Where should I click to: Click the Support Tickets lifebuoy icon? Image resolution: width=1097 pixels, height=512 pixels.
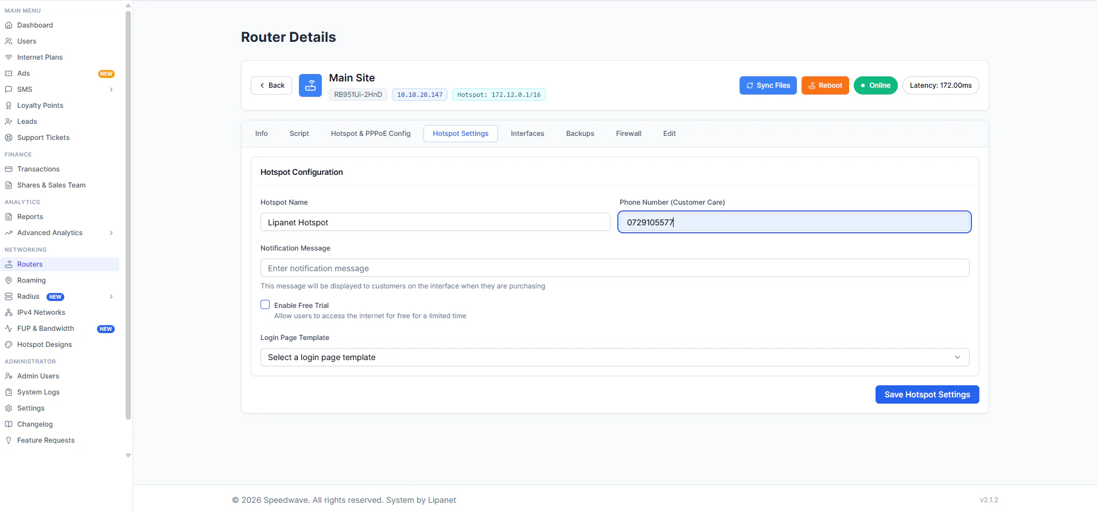tap(9, 138)
